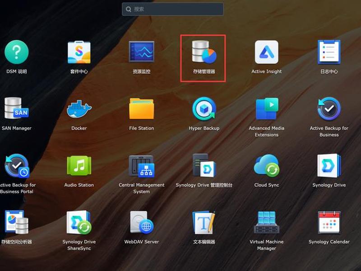The height and width of the screenshot is (271, 361).
Task: Open Active Backup for Business Portal
Action: click(x=17, y=166)
